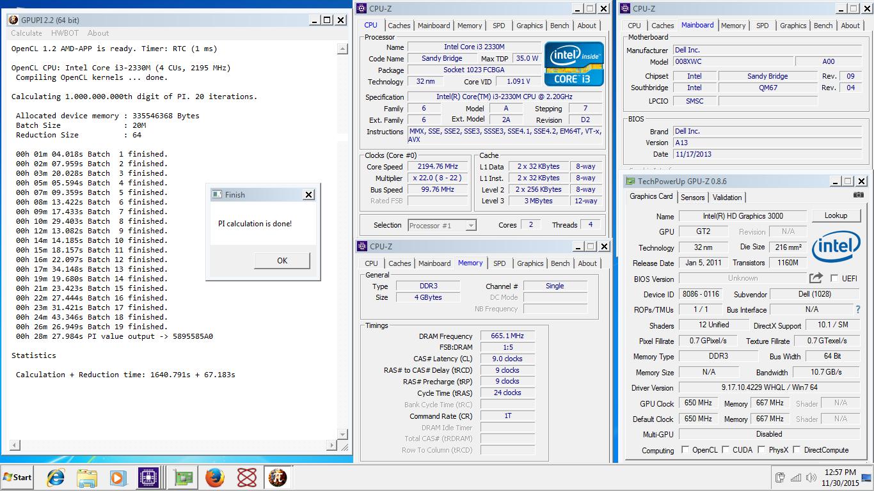Screen dimensions: 874x491
Task: Open GPUPI About menu
Action: (98, 33)
